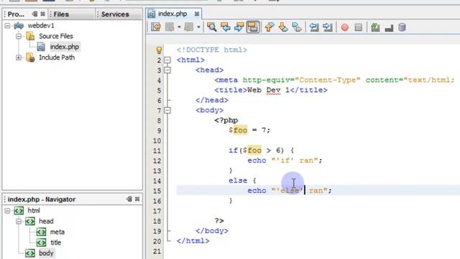The image size is (460, 259).
Task: Select the meta element in Navigator
Action: click(57, 232)
